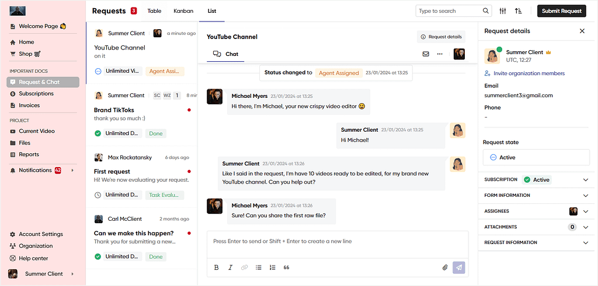Click the Done tag on Brand TikToks
The height and width of the screenshot is (286, 598).
[x=155, y=133]
